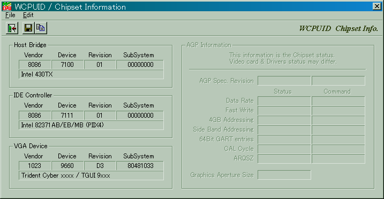Open the File menu
The height and width of the screenshot is (199, 384).
click(x=10, y=15)
